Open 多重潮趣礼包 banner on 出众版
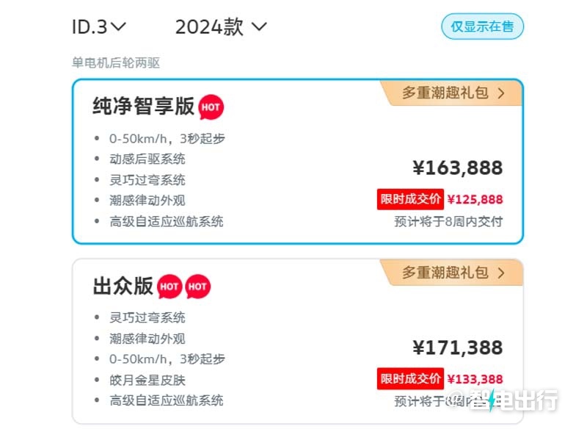 452,273
